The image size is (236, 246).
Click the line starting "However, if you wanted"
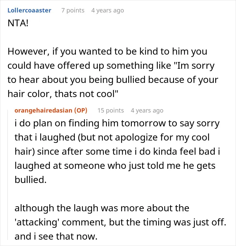point(107,52)
